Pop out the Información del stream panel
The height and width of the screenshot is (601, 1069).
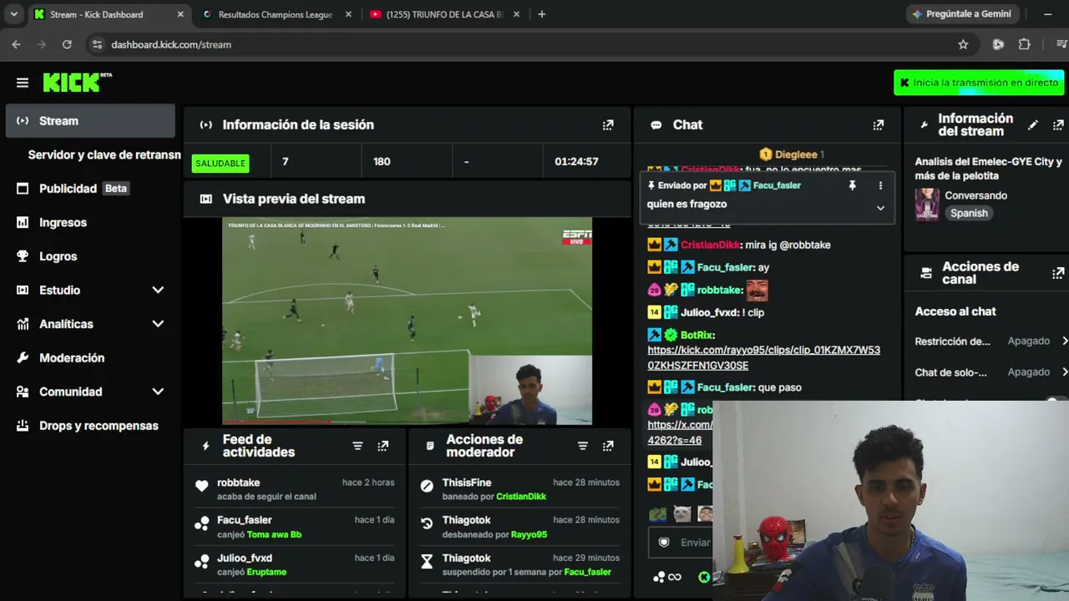(x=1058, y=125)
